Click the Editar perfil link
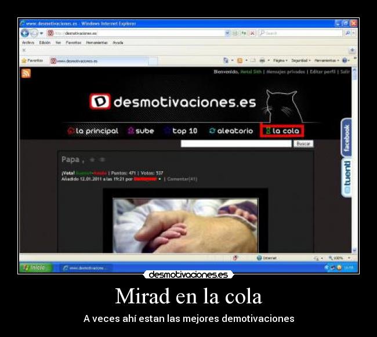 point(322,71)
